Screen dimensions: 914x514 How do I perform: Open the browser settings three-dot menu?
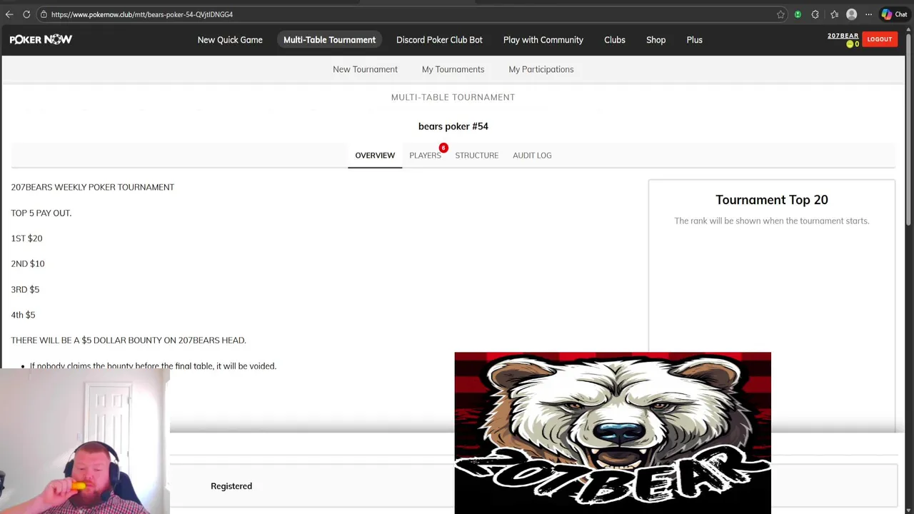click(868, 14)
